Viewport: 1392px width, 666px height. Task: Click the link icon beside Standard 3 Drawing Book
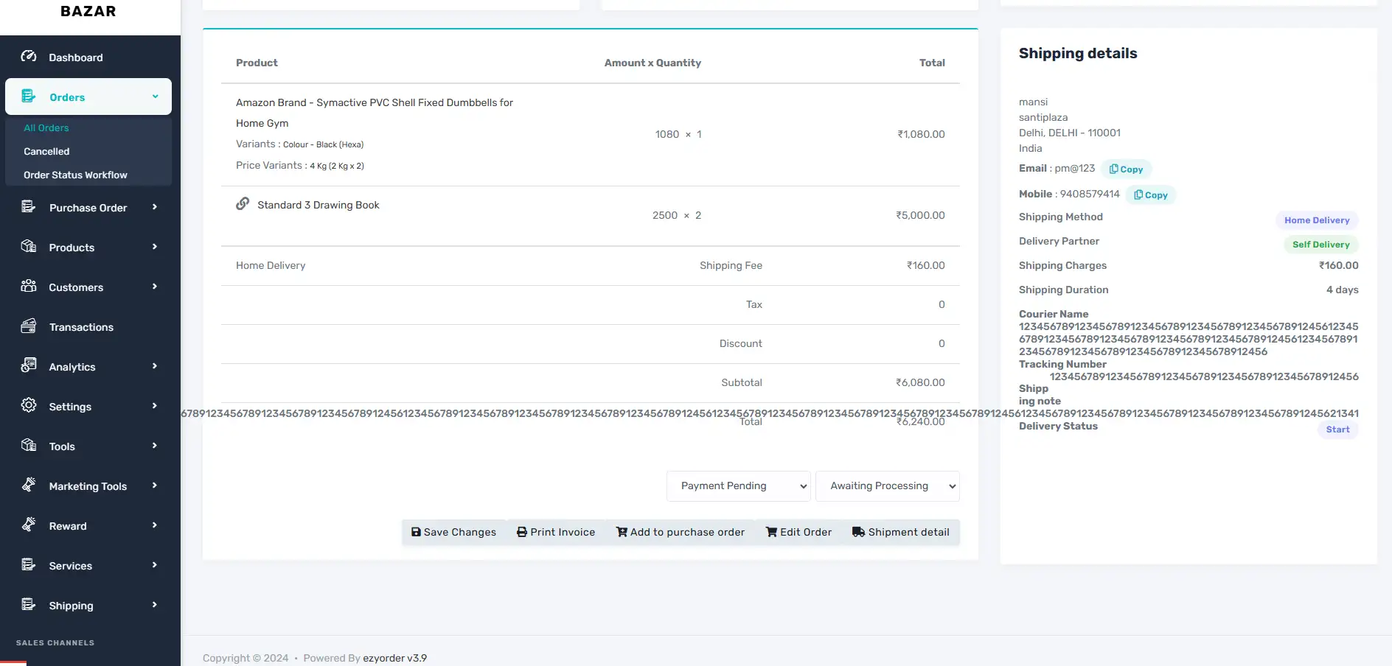point(243,204)
